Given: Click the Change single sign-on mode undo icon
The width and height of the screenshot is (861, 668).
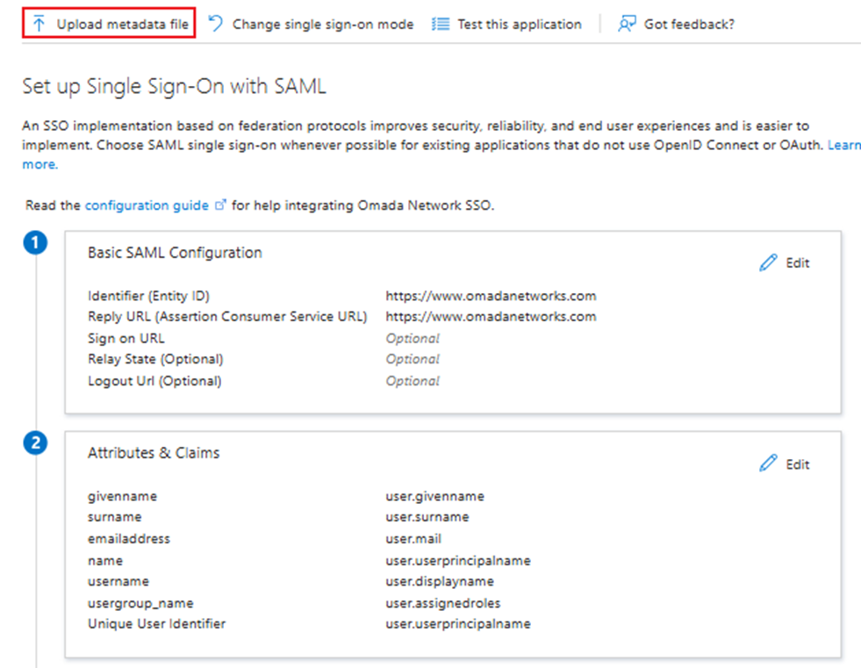Looking at the screenshot, I should click(213, 24).
